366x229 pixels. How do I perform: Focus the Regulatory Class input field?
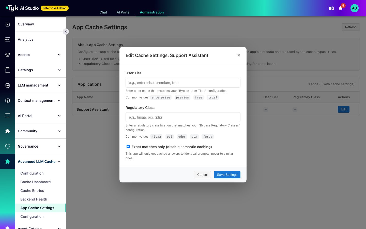(183, 117)
